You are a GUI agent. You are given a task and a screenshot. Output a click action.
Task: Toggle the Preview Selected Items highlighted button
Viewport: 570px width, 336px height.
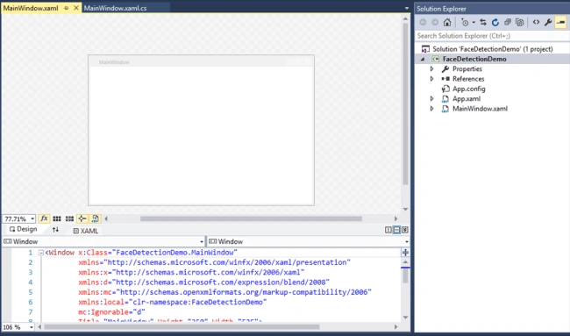561,23
